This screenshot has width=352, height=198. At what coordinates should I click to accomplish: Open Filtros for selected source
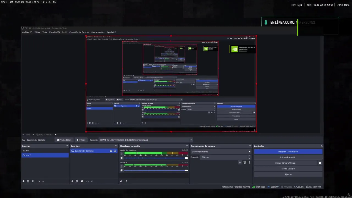(x=81, y=140)
